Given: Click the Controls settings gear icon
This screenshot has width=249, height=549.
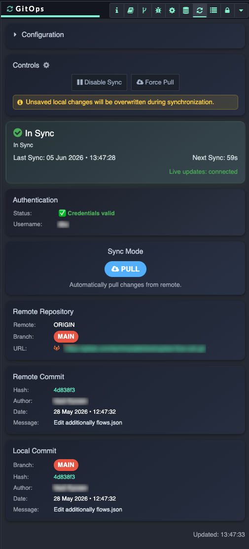Looking at the screenshot, I should point(46,65).
